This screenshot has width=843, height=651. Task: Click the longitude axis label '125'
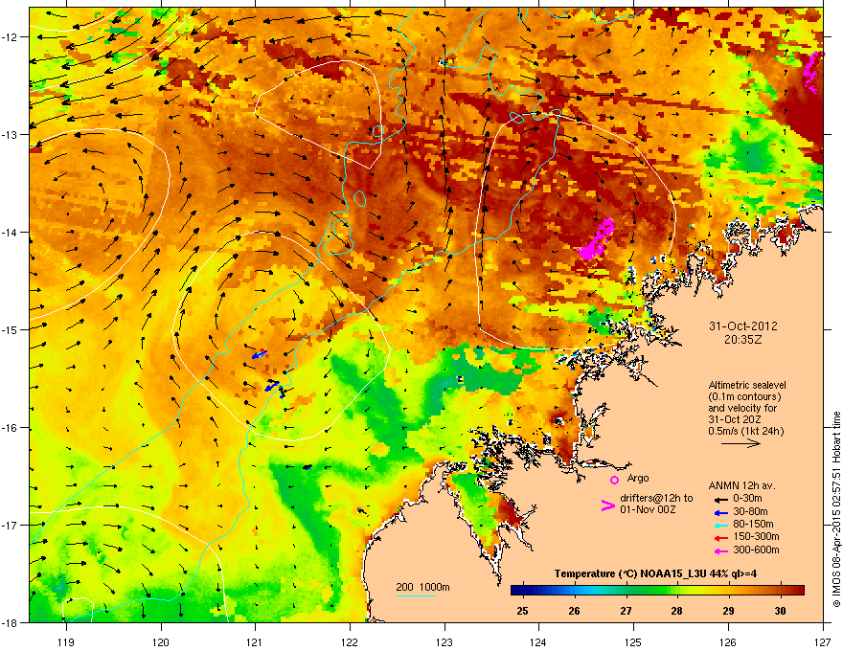coord(633,641)
